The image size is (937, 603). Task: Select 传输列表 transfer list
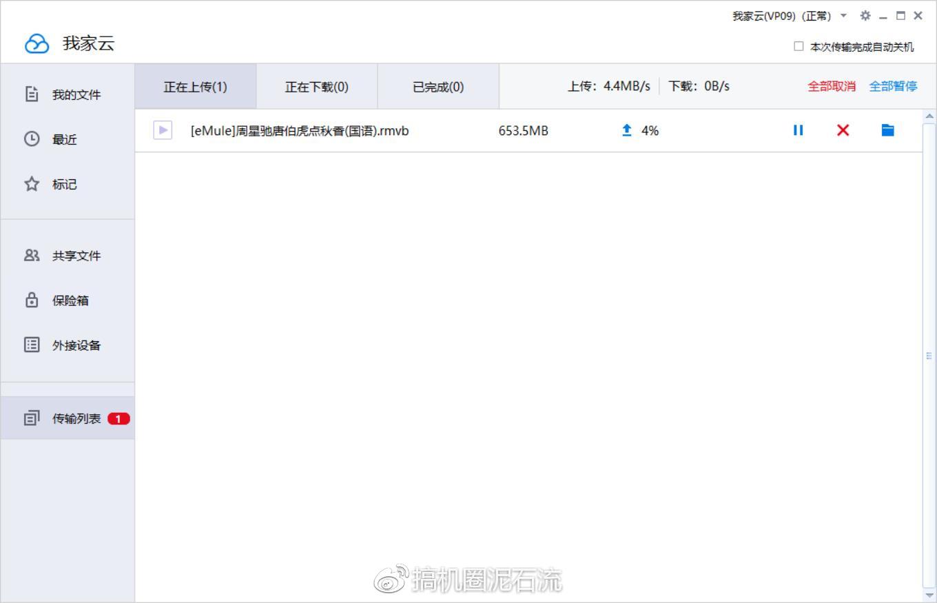pos(68,418)
